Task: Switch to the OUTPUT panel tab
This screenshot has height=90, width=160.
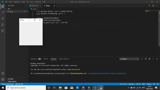Action: (x=46, y=59)
